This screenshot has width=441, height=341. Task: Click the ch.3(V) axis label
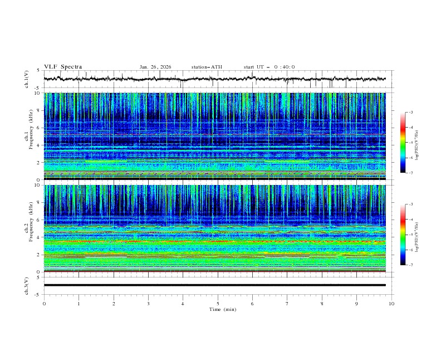pos(27,285)
